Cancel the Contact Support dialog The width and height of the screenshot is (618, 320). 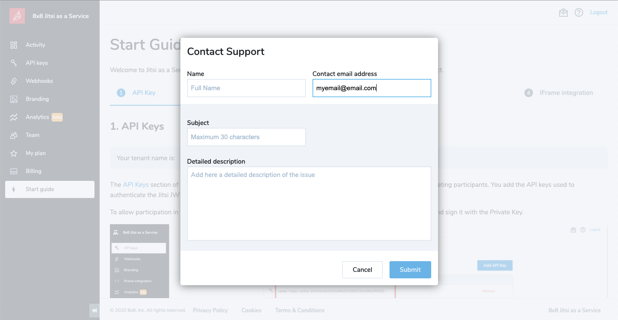[362, 270]
